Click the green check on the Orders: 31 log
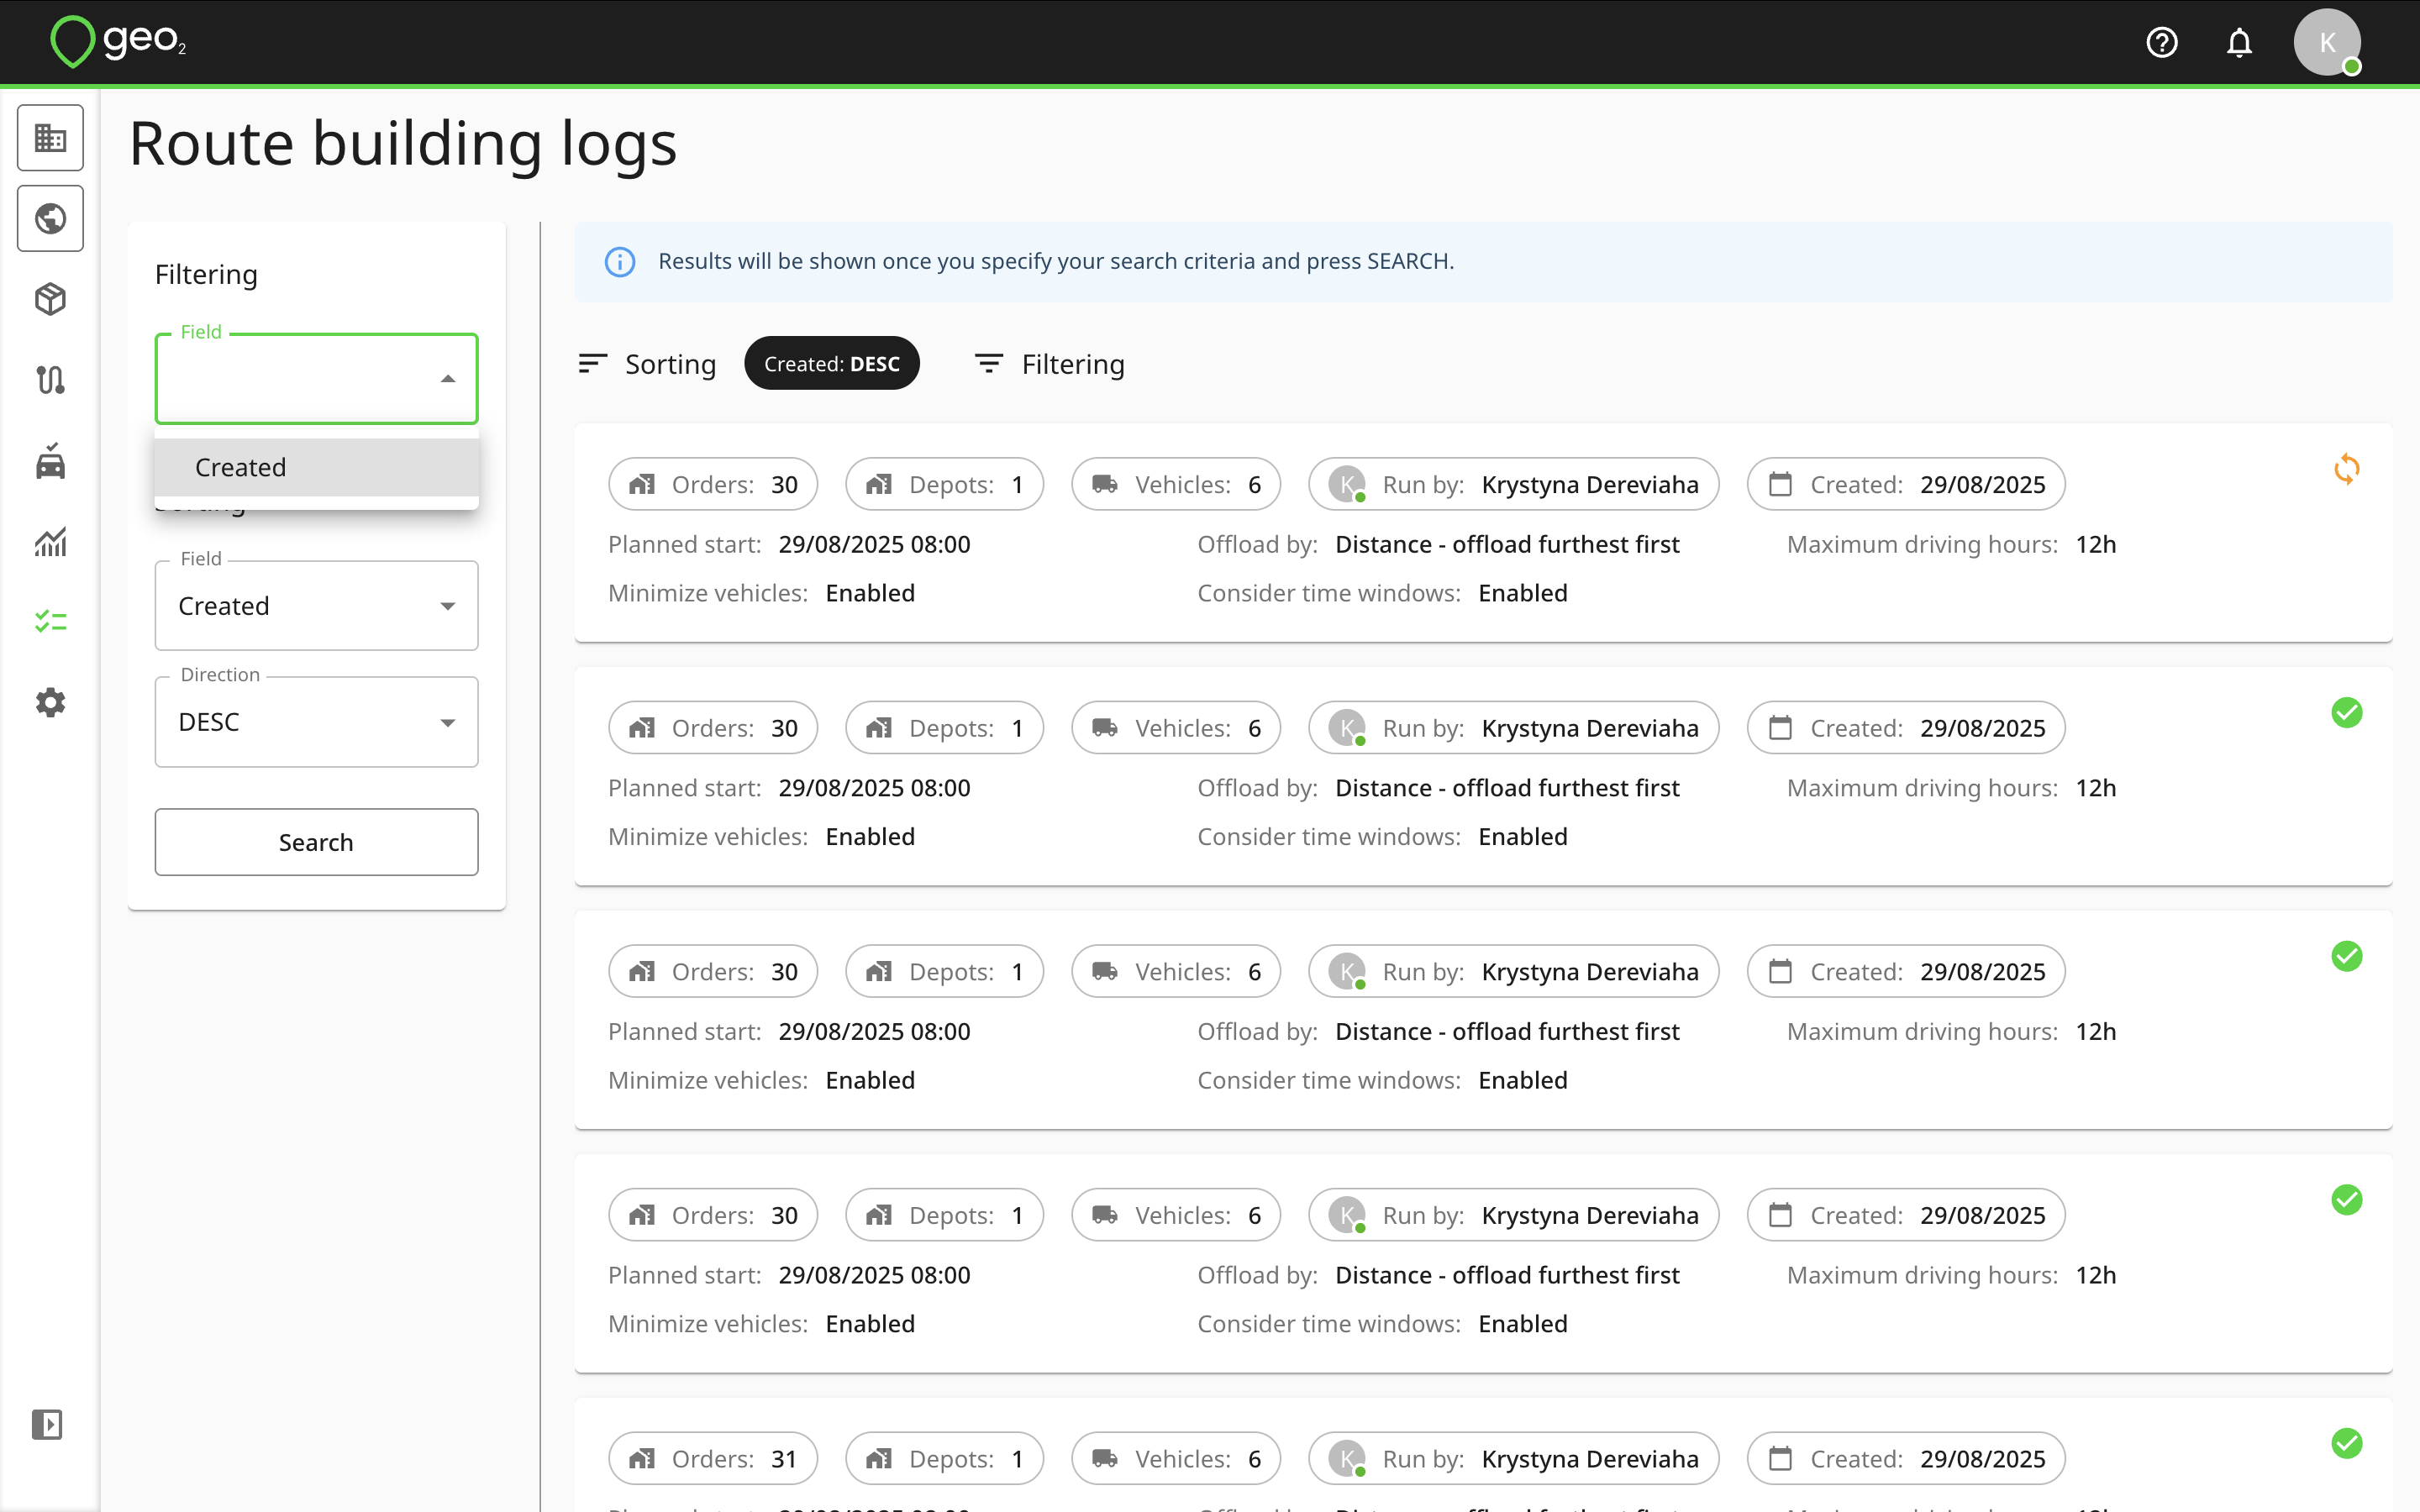 (2346, 1444)
